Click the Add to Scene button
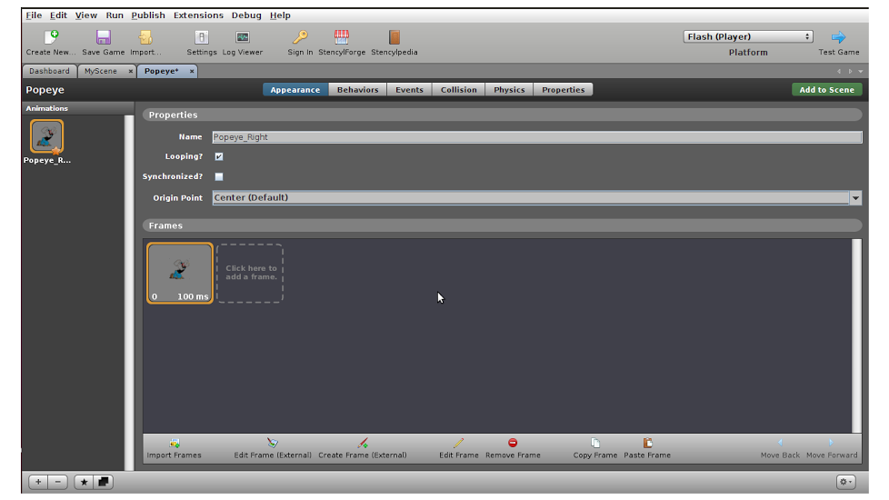 [x=826, y=90]
